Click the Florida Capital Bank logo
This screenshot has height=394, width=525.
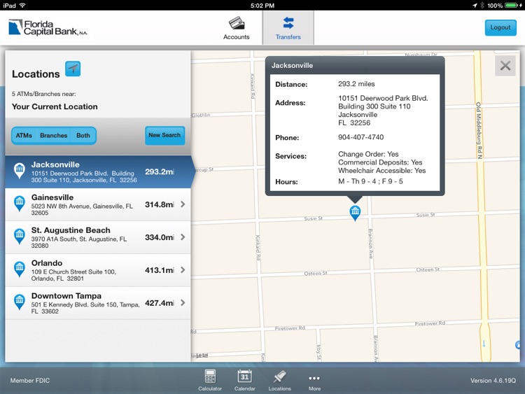tap(48, 28)
